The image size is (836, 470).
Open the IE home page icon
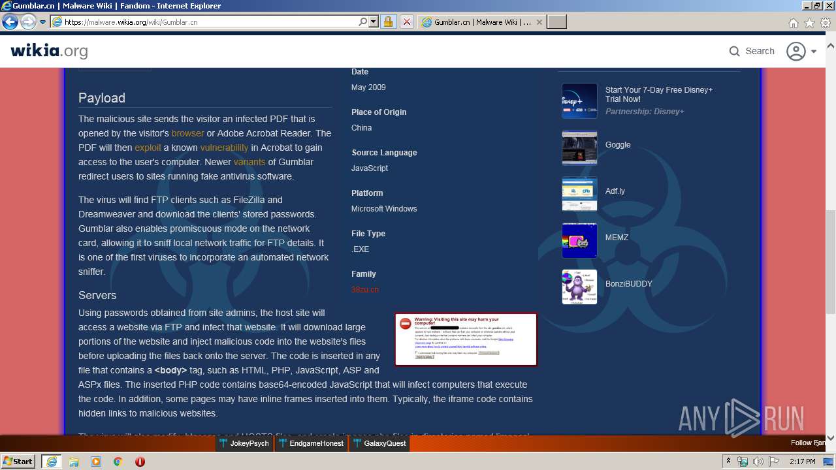point(793,23)
